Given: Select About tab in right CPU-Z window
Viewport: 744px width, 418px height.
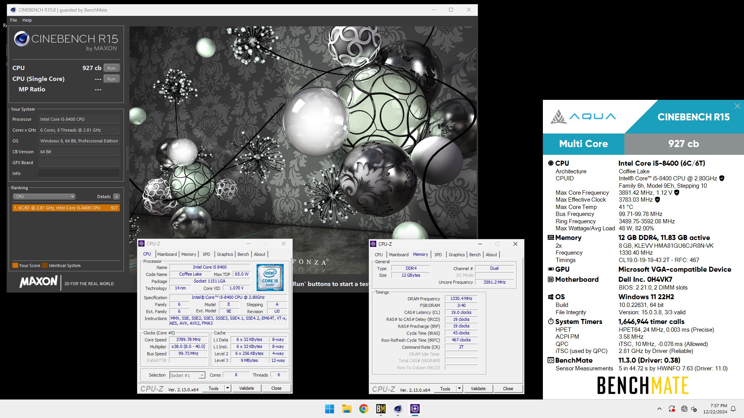Looking at the screenshot, I should [491, 255].
